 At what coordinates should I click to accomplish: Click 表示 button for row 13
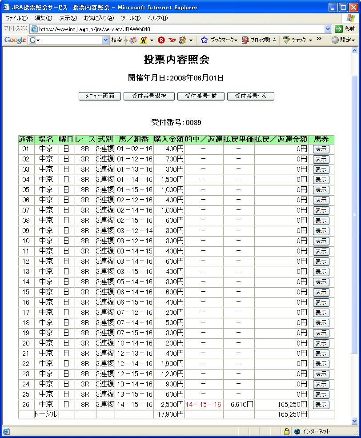[x=321, y=272]
